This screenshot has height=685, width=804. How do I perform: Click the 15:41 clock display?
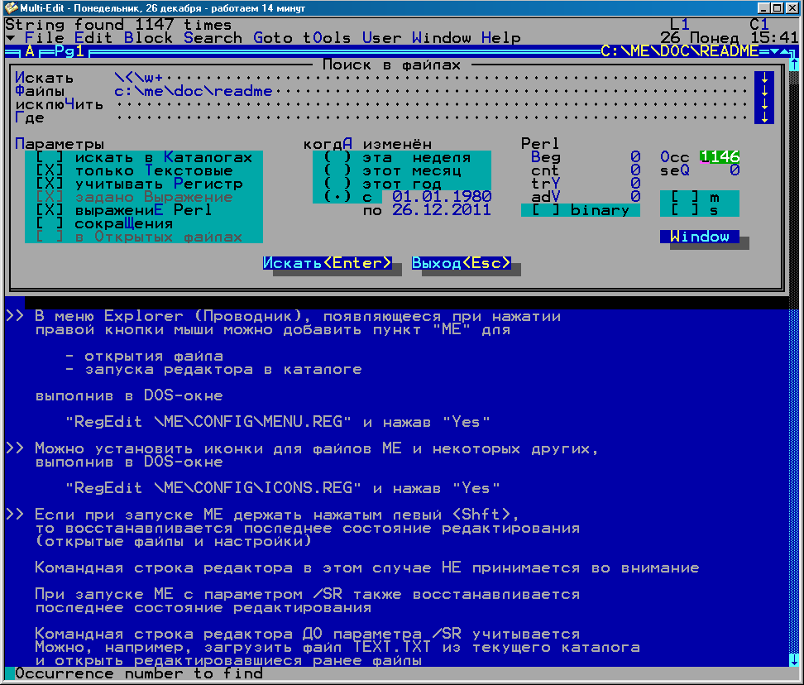773,38
